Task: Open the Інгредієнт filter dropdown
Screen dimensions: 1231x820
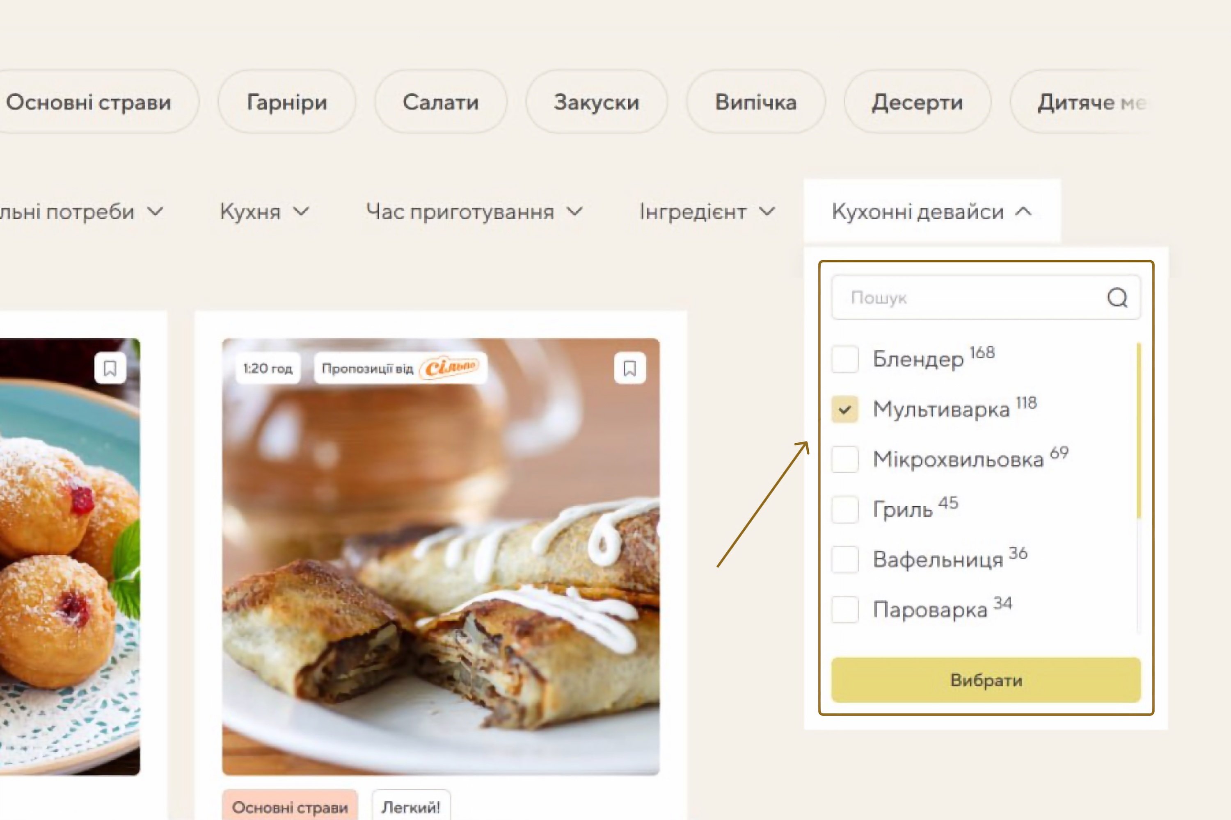Action: pyautogui.click(x=707, y=212)
